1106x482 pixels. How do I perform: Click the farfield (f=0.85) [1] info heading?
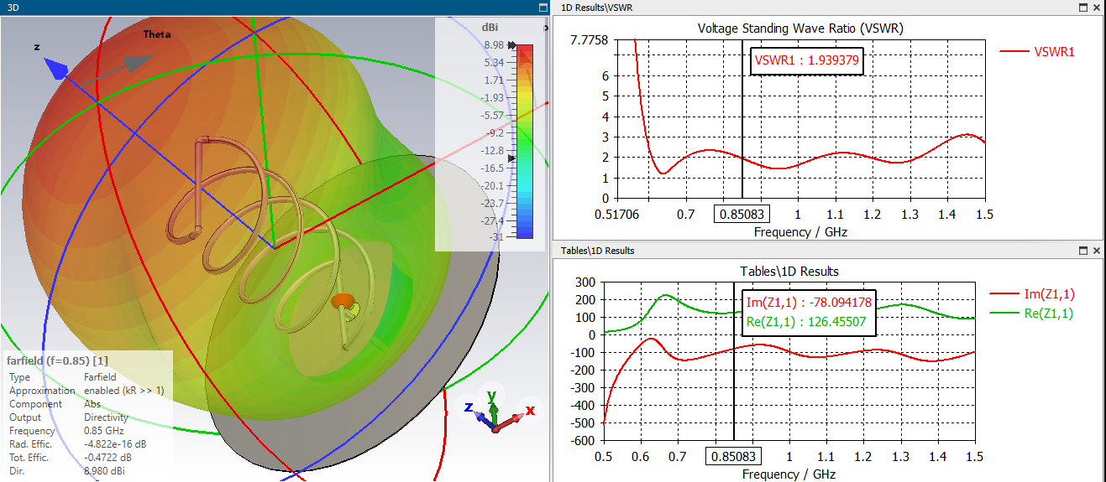[x=57, y=360]
